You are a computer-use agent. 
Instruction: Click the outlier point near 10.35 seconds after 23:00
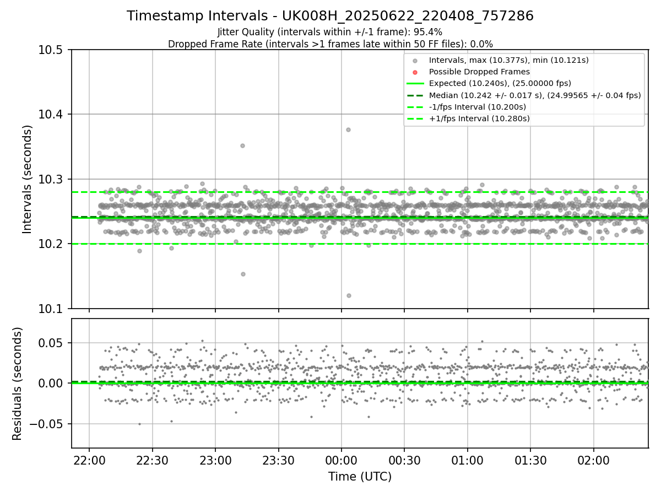point(242,145)
